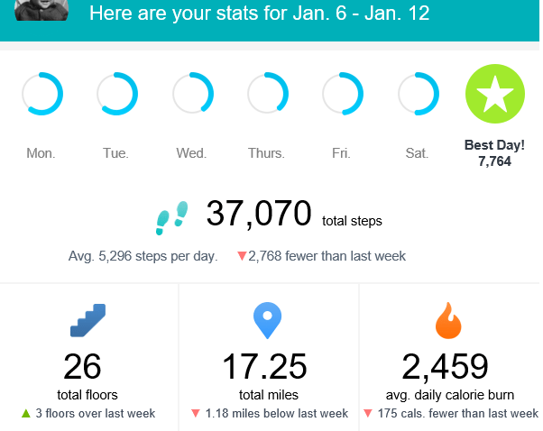
Task: Click the 37,070 total steps figure
Action: 259,215
